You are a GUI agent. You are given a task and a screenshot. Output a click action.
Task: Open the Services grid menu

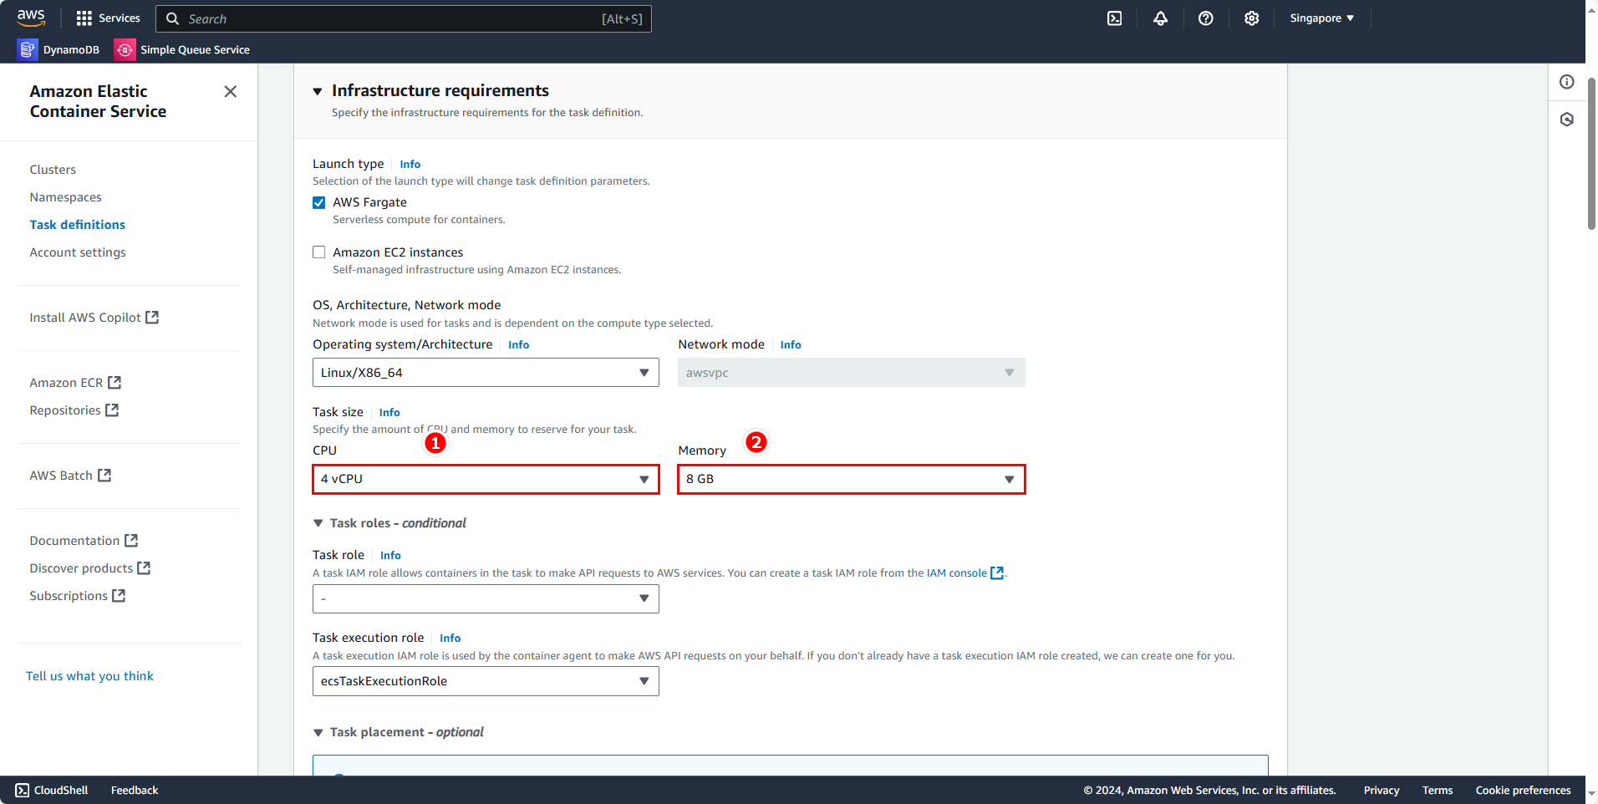(x=108, y=18)
